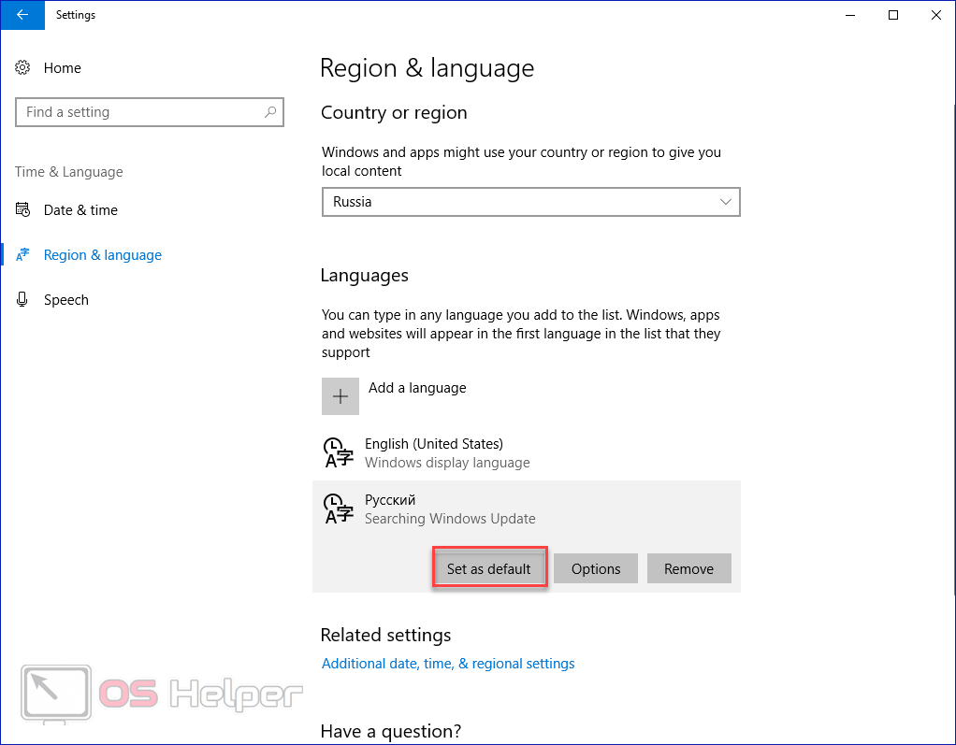Click the Related settings heading

(x=386, y=635)
